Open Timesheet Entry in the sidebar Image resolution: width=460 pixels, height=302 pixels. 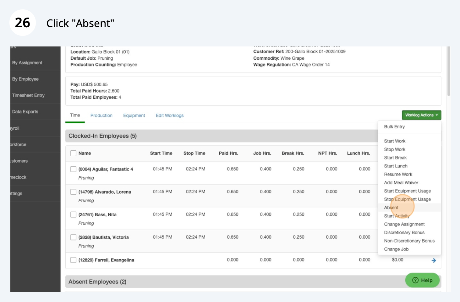[28, 95]
